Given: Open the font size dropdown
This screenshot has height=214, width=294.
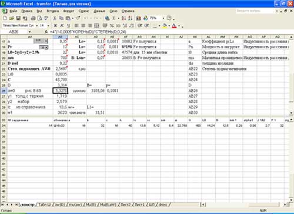Looking at the screenshot, I should click(x=48, y=25).
